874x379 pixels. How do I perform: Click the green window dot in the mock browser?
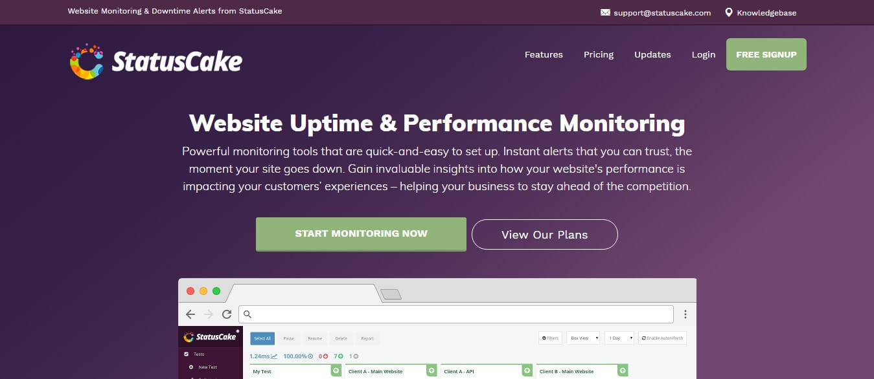216,291
